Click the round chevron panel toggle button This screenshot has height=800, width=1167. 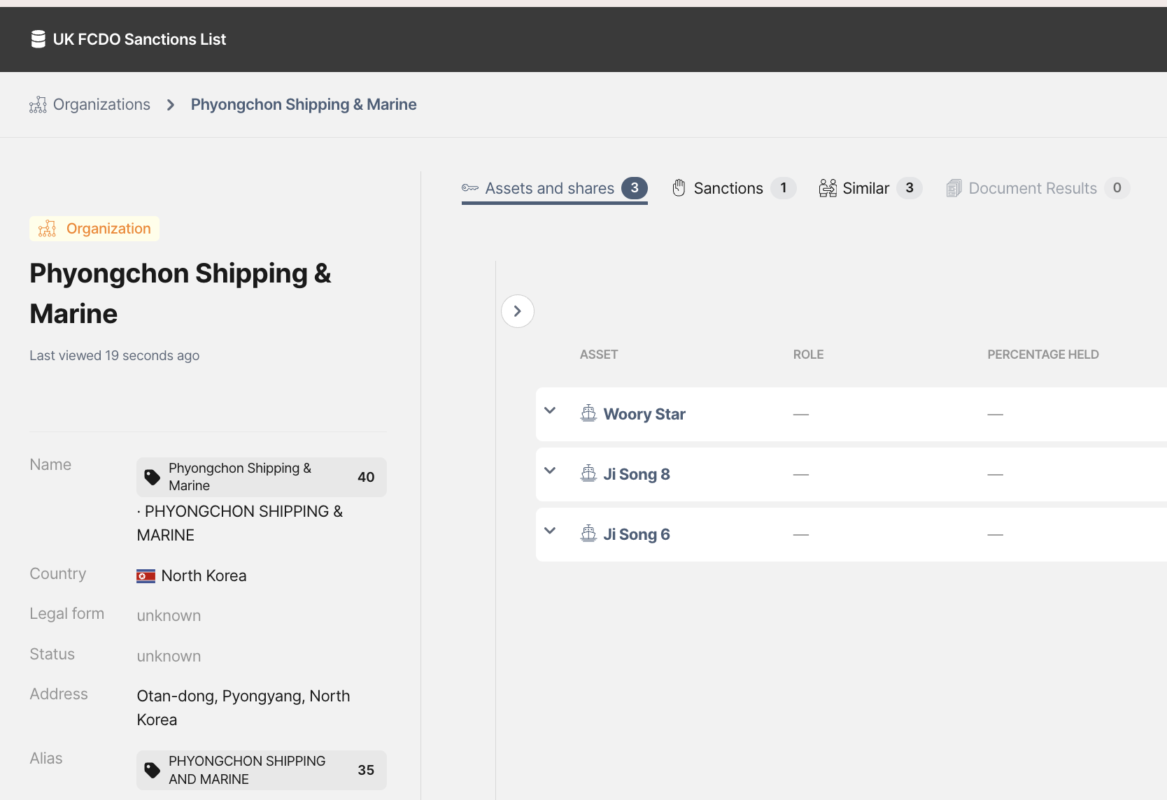pyautogui.click(x=518, y=311)
